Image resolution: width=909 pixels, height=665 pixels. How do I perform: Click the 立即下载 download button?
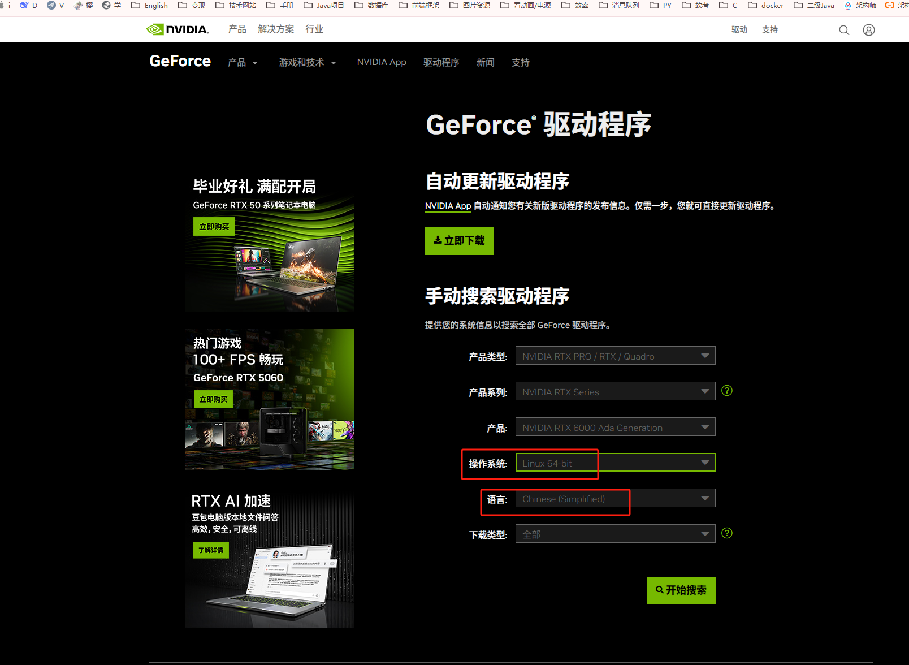coord(459,241)
